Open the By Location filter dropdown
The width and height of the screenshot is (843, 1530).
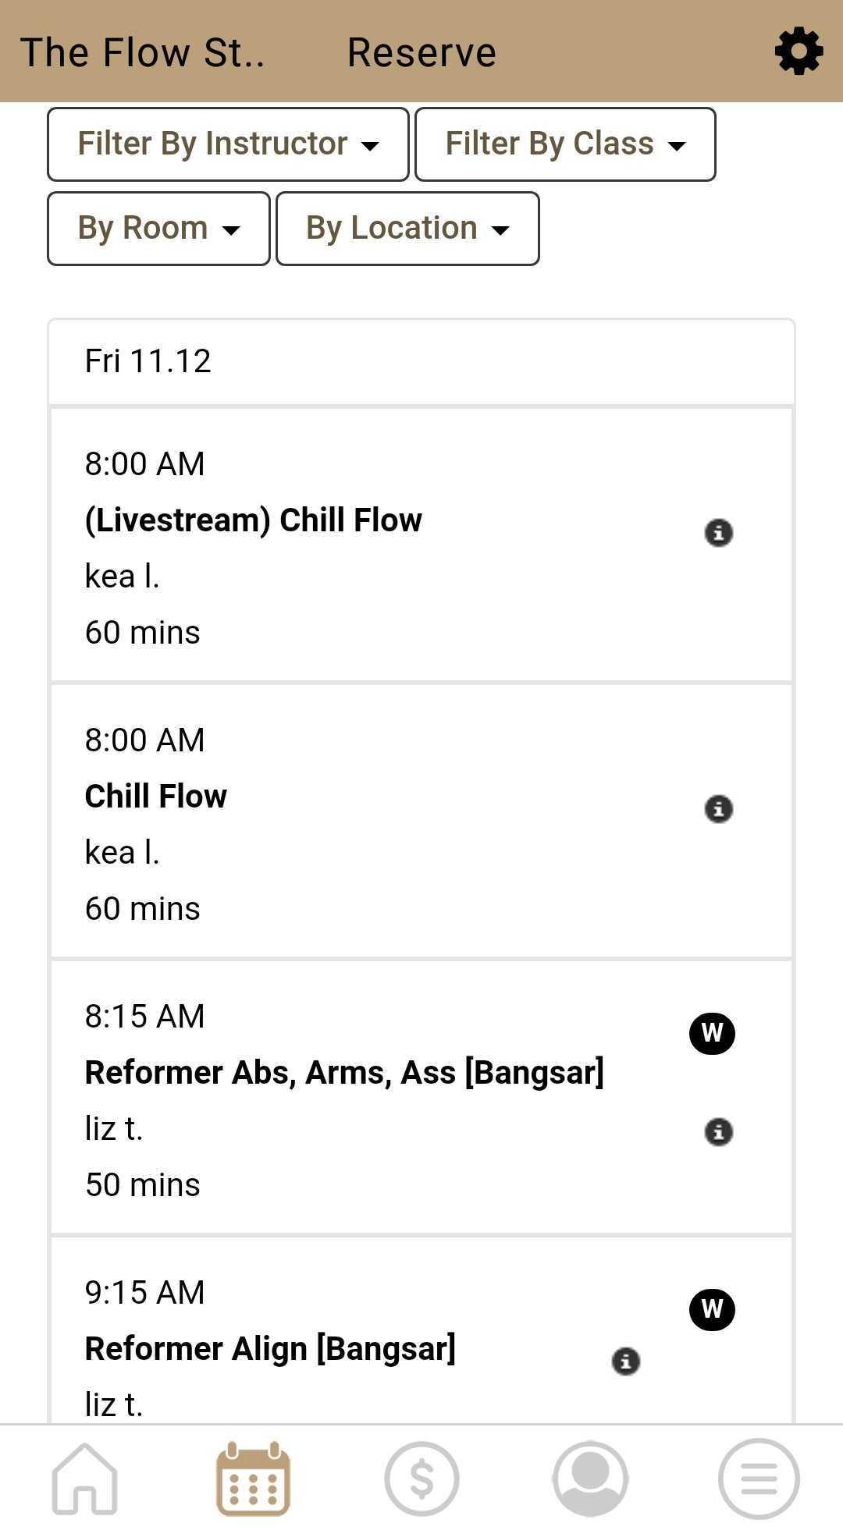407,229
